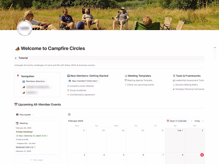Open Check out upcoming events link

point(140,85)
